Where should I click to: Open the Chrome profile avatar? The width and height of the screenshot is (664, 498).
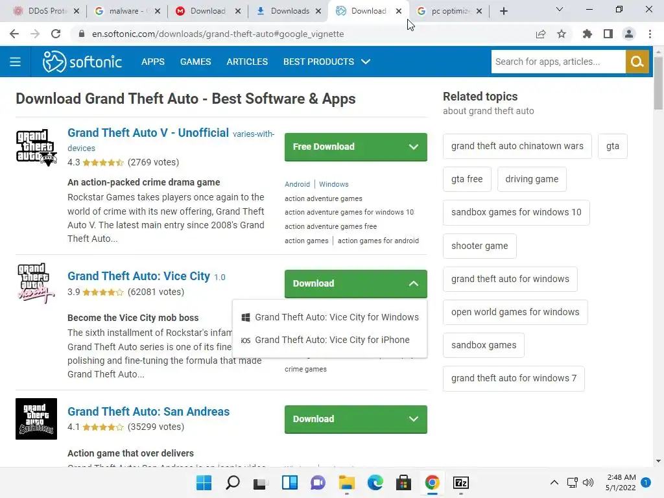click(x=629, y=34)
